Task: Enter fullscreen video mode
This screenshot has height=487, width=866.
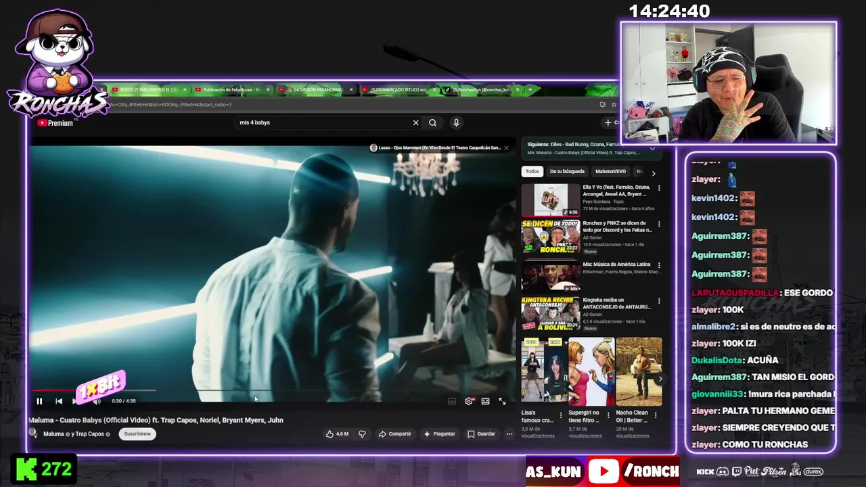Action: coord(502,401)
